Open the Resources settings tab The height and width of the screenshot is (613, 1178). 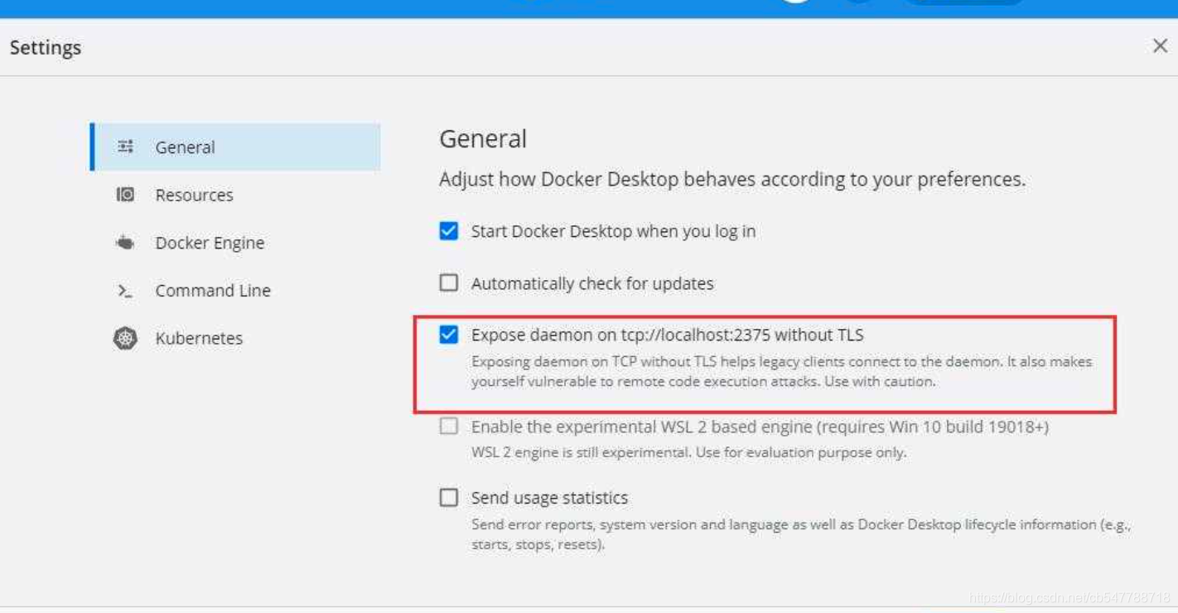point(235,195)
